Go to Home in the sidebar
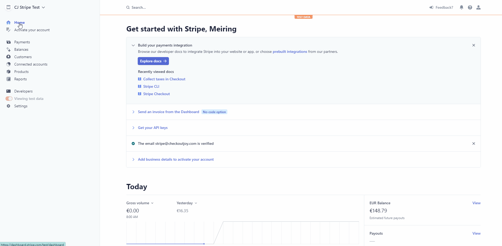This screenshot has height=246, width=502. [20, 22]
